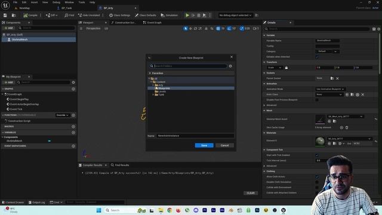Open the Anim Class None dropdown
Viewport: 382px width, 215px height.
pos(329,94)
